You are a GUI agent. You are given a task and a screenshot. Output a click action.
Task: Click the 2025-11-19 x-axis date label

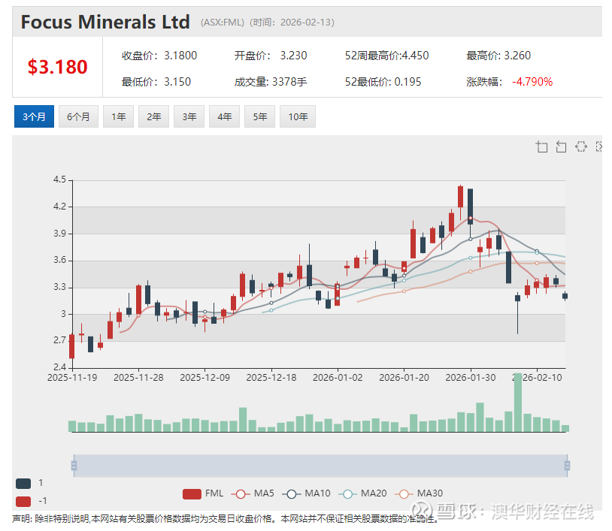[x=72, y=378]
